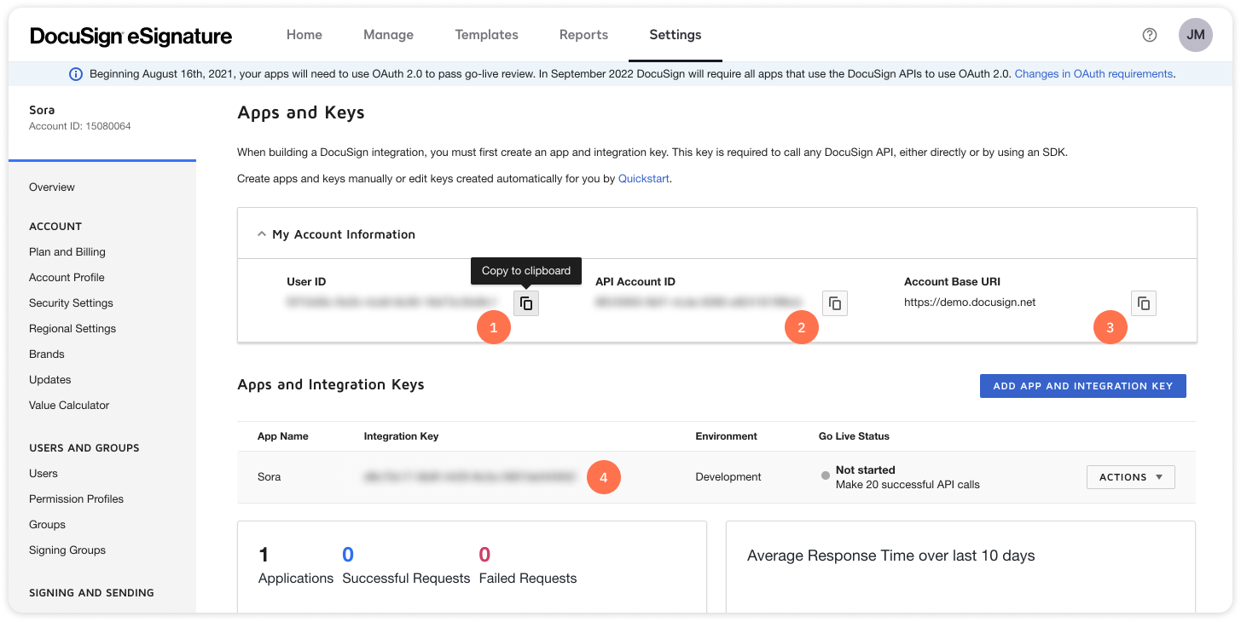Open the ACTIONS dropdown for Sora app
The height and width of the screenshot is (622, 1241).
coord(1131,477)
